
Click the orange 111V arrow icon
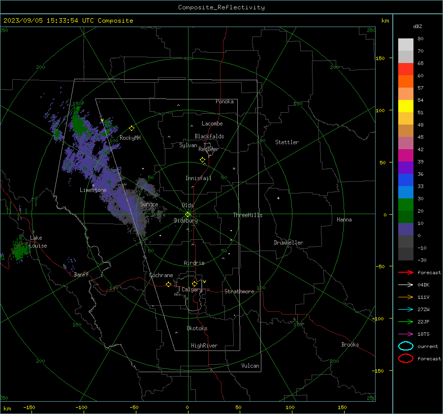[x=406, y=297]
